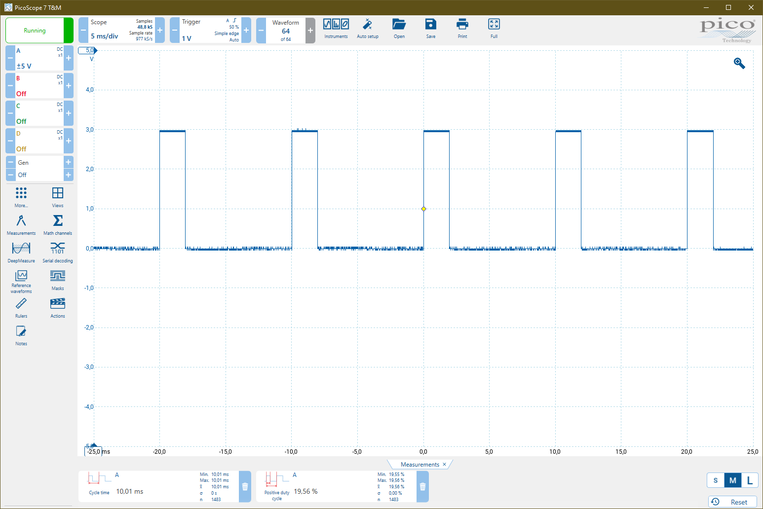Viewport: 763px width, 509px height.
Task: Open Reference waveforms
Action: point(21,281)
